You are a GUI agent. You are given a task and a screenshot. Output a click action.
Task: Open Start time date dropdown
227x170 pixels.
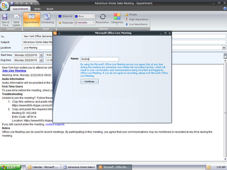[x=41, y=55]
